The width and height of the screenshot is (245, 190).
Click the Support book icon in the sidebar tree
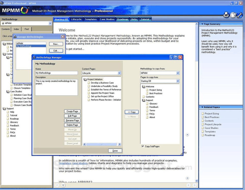click(x=4, y=108)
